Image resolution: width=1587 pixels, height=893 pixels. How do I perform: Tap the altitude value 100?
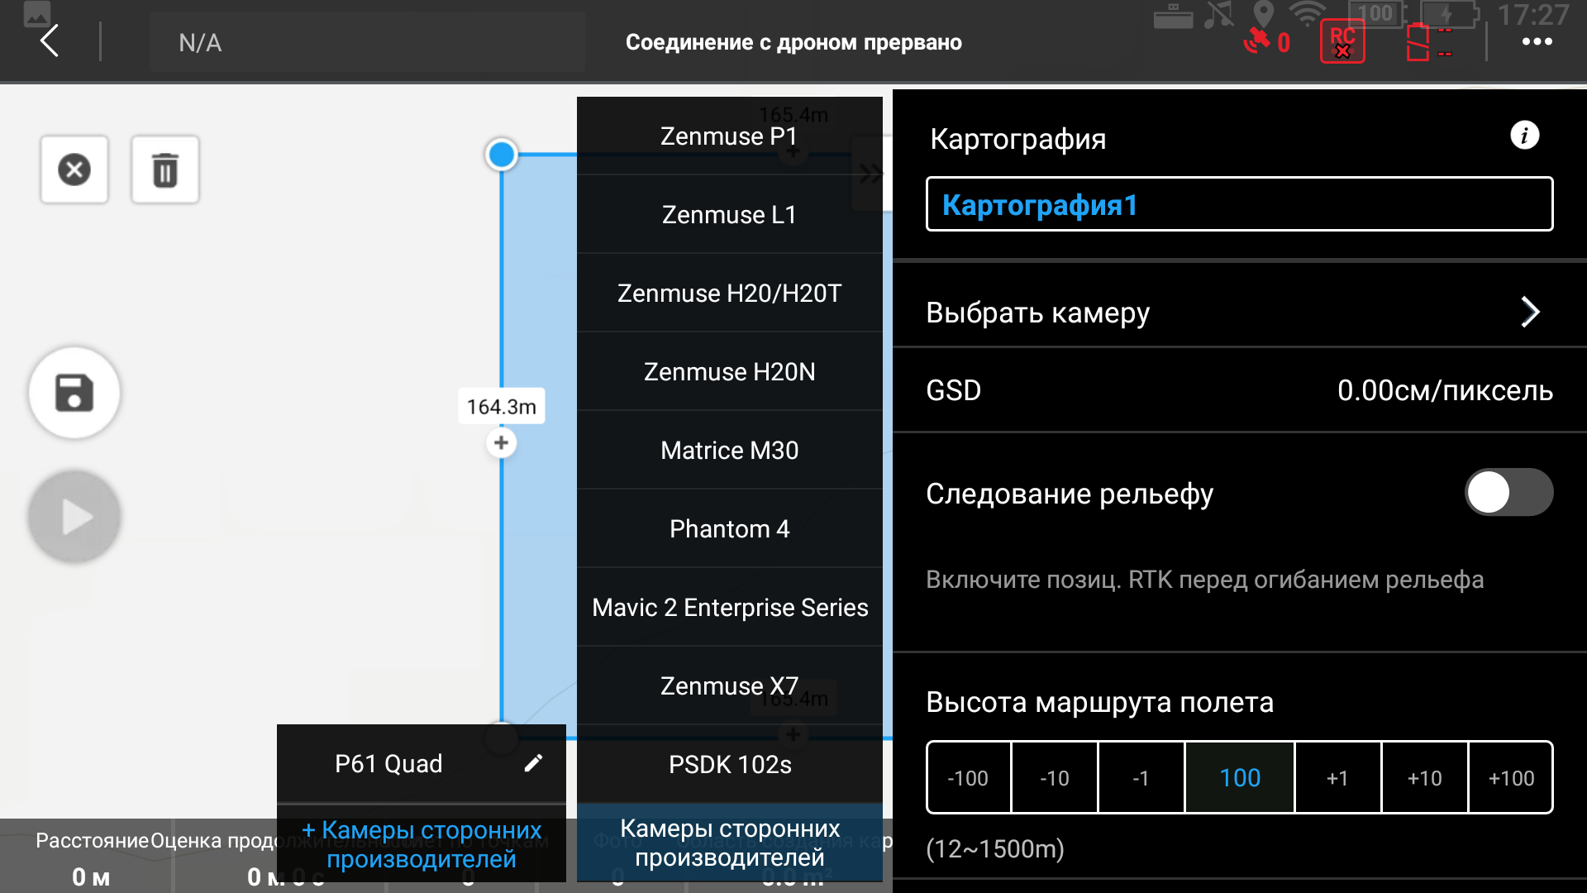1240,778
